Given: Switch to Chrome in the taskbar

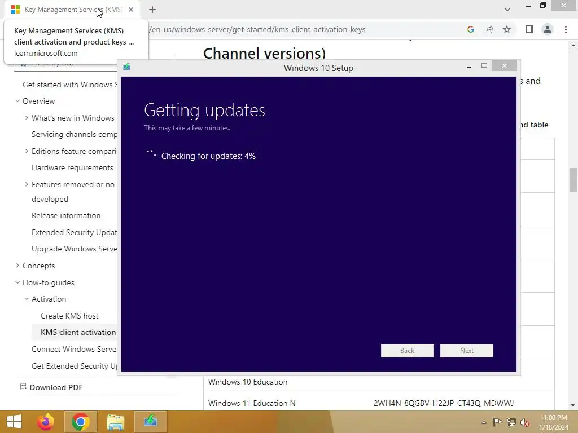Looking at the screenshot, I should point(81,422).
